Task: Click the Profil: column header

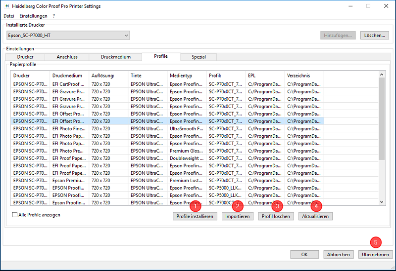Action: 226,76
